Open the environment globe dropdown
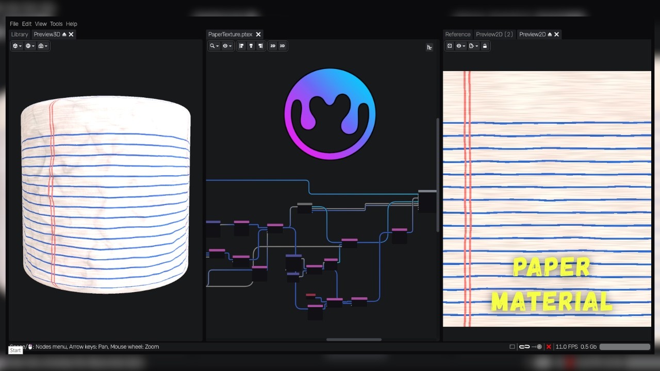660x371 pixels. [30, 46]
